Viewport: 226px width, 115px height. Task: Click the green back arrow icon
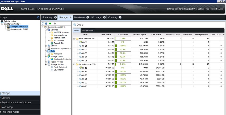coord(50,23)
